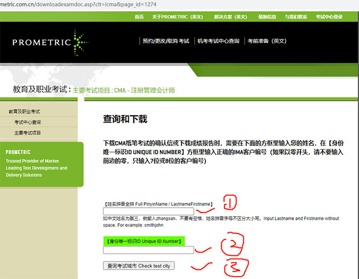
Task: Select 解决方案（英文） in the top bar
Action: pos(230,17)
